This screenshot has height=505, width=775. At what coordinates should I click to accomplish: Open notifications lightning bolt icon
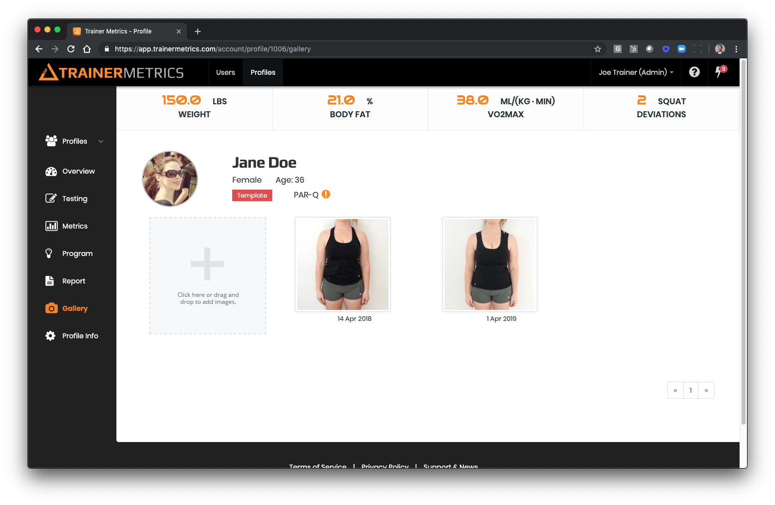point(719,72)
